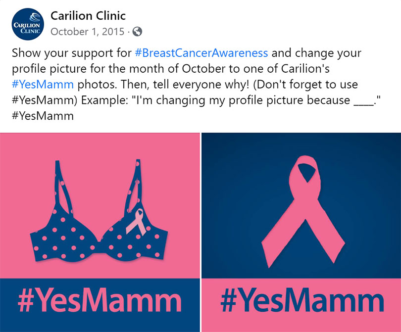Follow the #BreastCancerAwareness hashtag link
401x332 pixels.
coord(201,53)
